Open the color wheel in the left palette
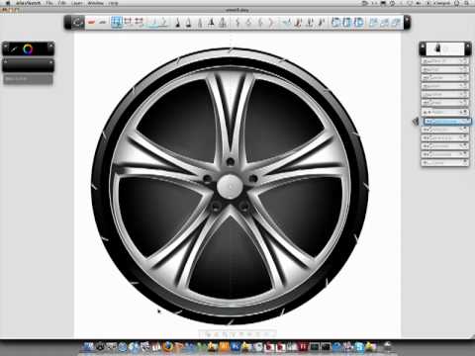 click(28, 49)
